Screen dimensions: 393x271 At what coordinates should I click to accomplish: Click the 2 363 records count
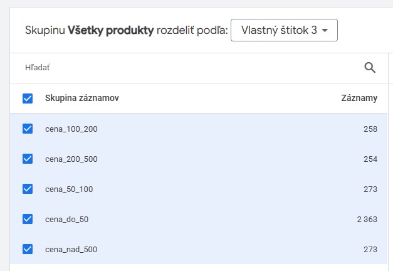pos(366,220)
